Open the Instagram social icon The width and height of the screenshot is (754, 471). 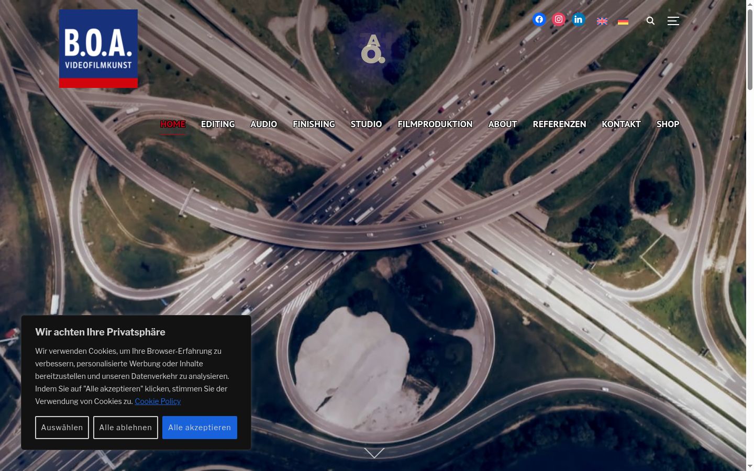pyautogui.click(x=559, y=19)
